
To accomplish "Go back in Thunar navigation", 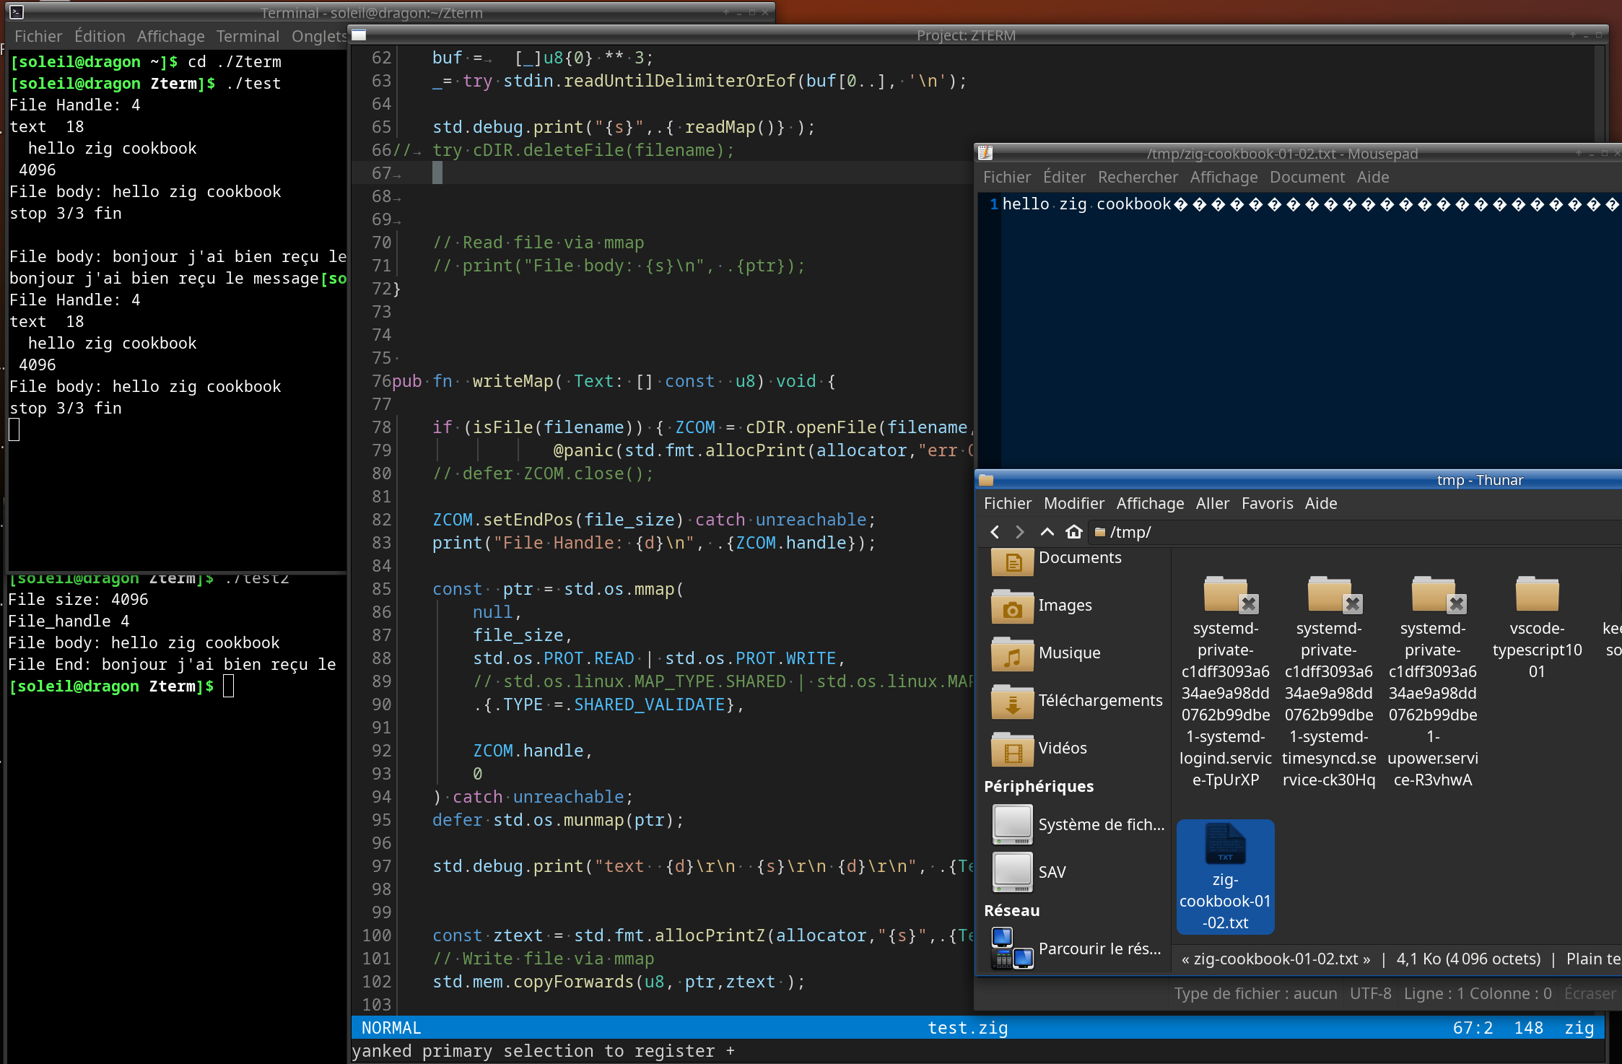I will pos(995,532).
